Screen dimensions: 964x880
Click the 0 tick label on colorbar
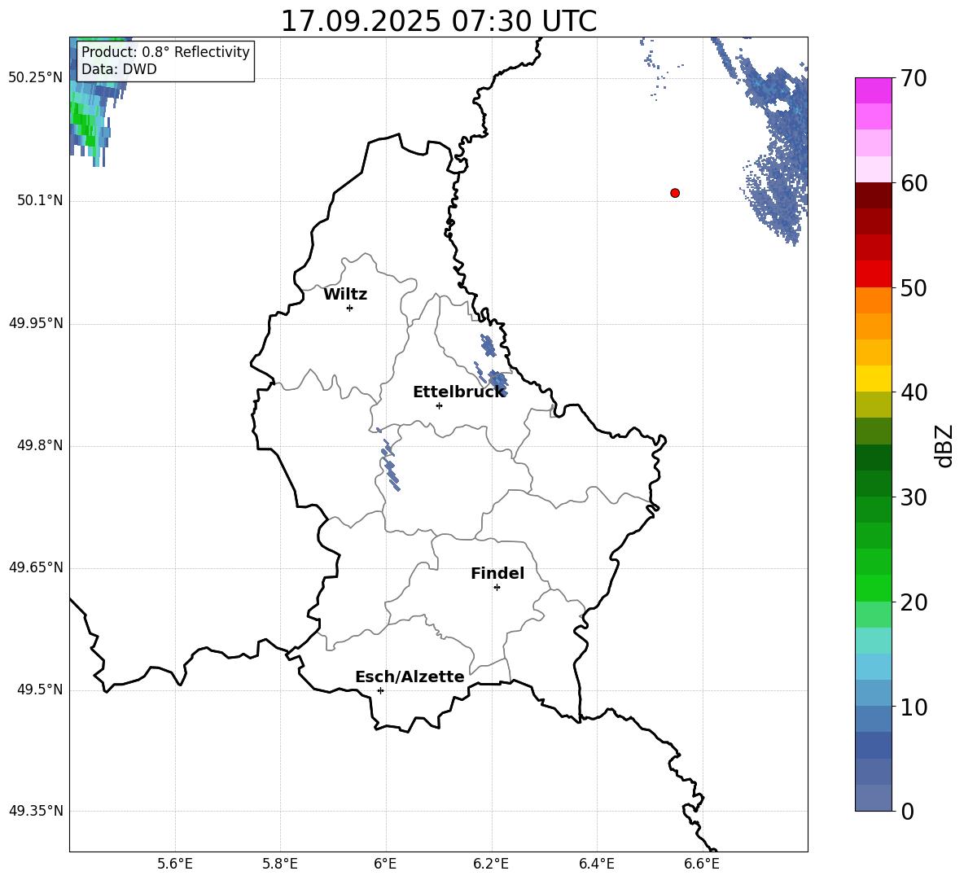[908, 811]
